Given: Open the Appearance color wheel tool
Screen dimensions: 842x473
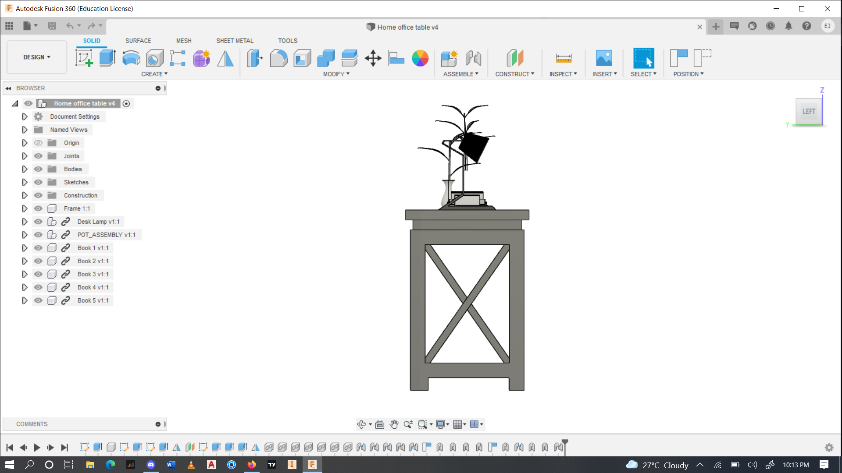Looking at the screenshot, I should 420,58.
